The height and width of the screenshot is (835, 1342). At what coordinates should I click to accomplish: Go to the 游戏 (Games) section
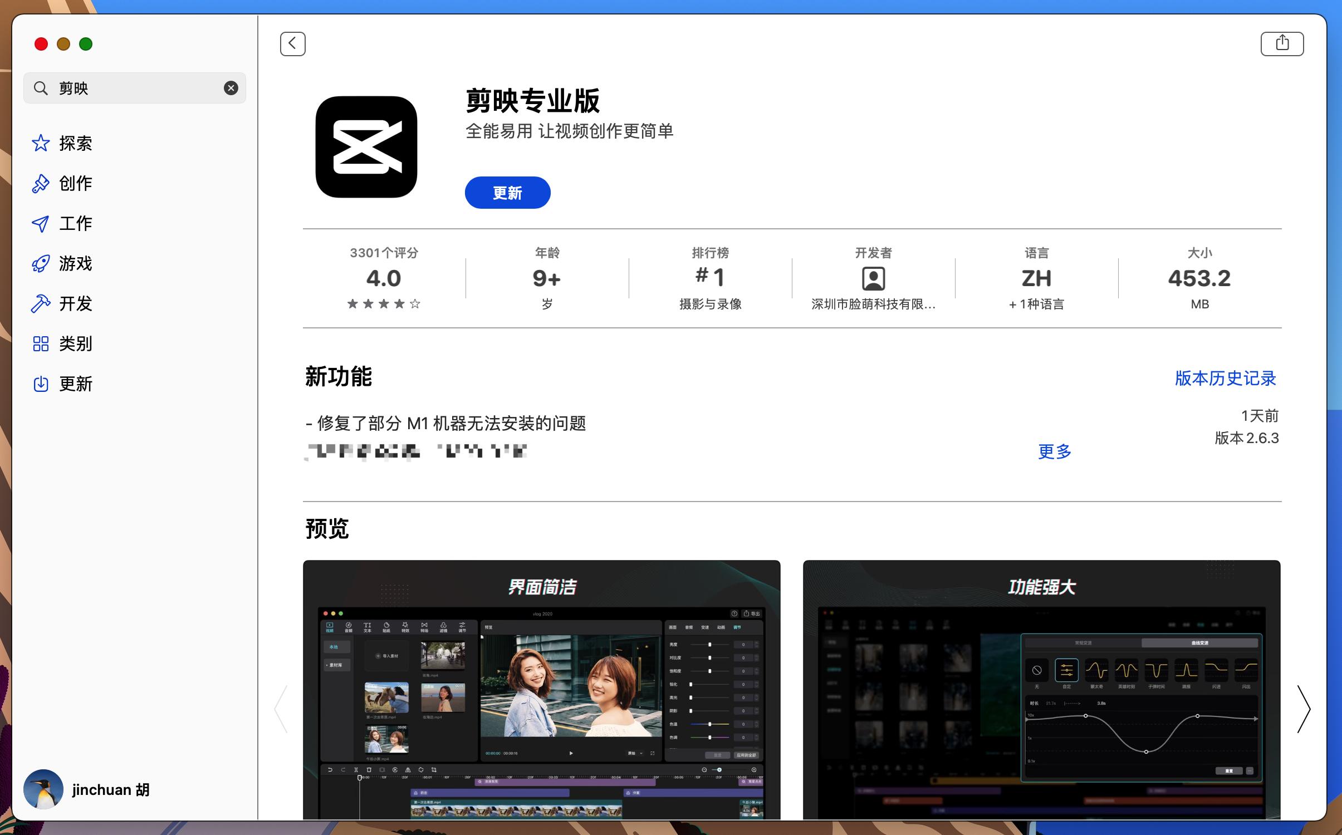point(75,263)
